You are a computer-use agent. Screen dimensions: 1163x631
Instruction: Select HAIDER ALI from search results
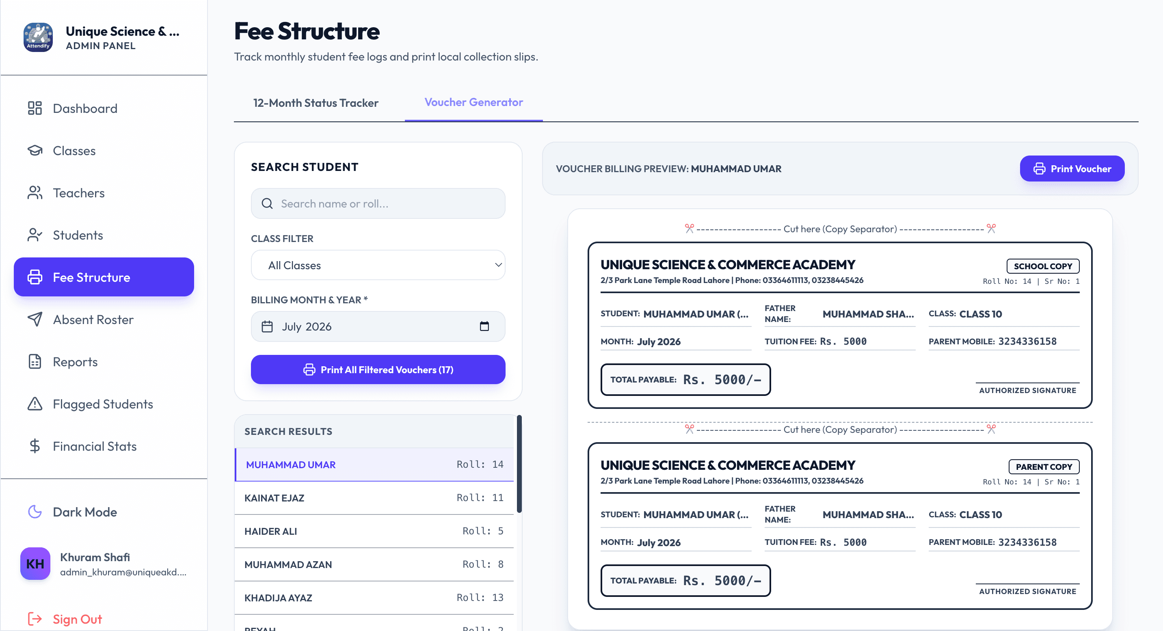pyautogui.click(x=374, y=531)
